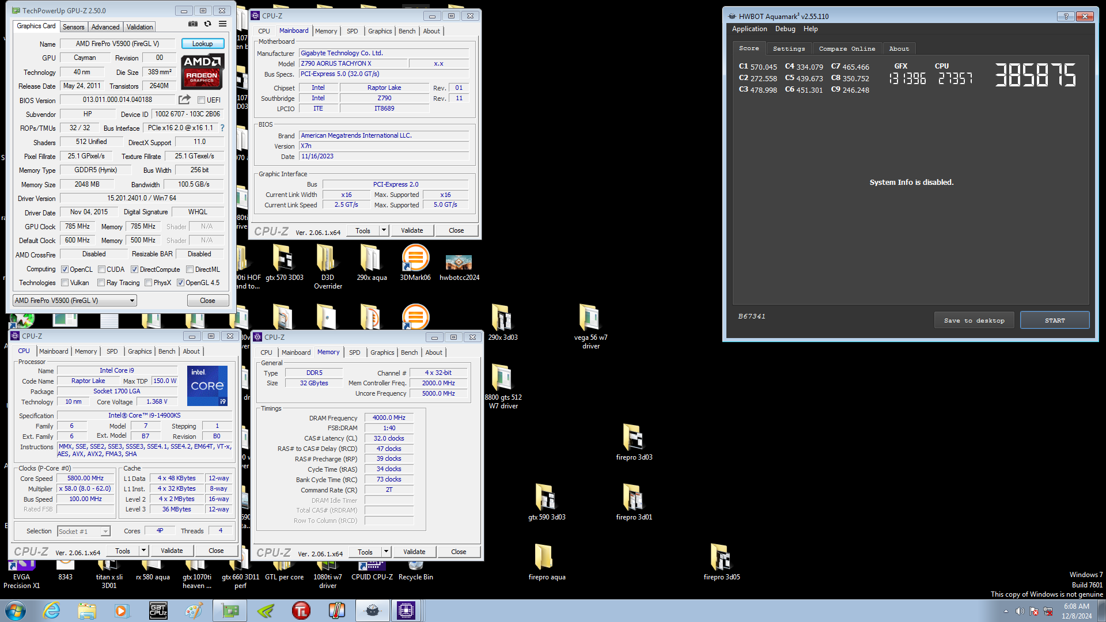The width and height of the screenshot is (1106, 622).
Task: Open GPU selection dropdown in GPU-Z
Action: click(74, 301)
